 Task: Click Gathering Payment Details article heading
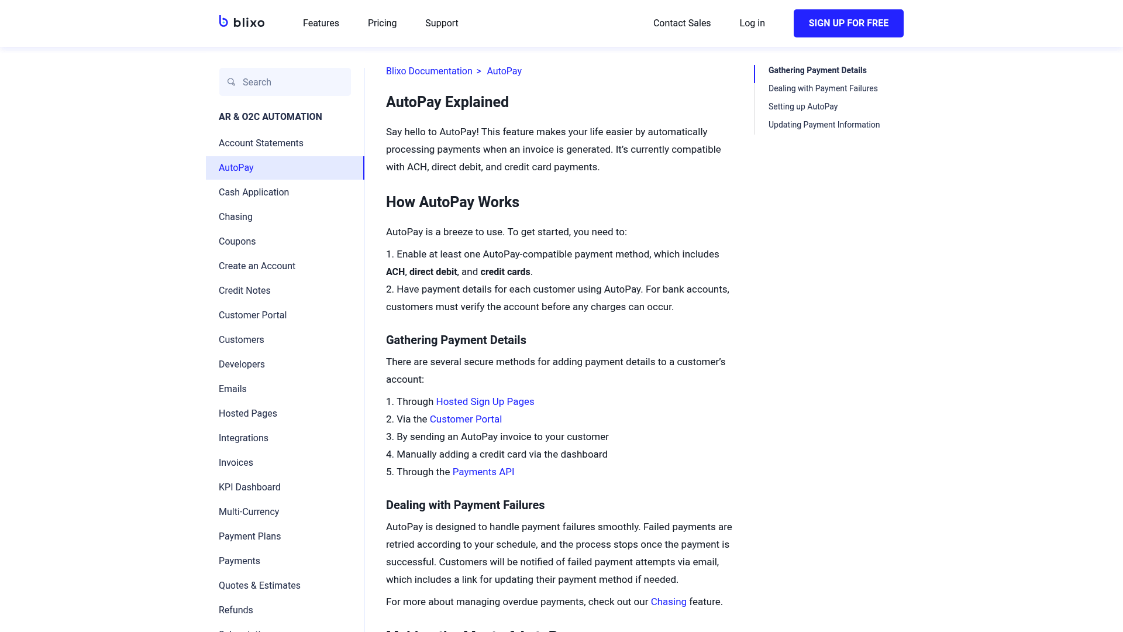[x=456, y=341]
